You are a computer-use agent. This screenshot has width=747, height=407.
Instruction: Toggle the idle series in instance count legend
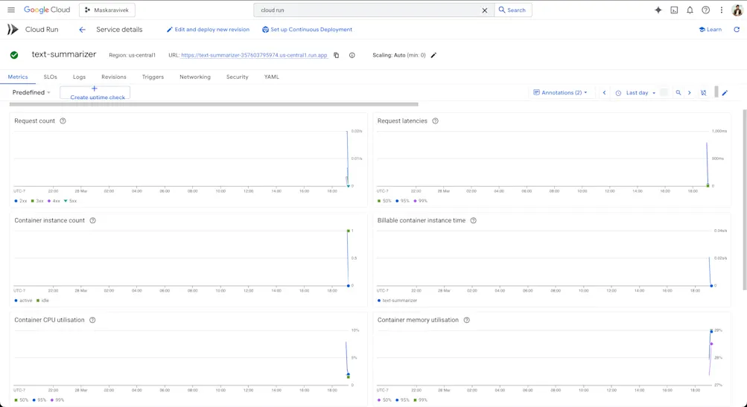(x=43, y=301)
